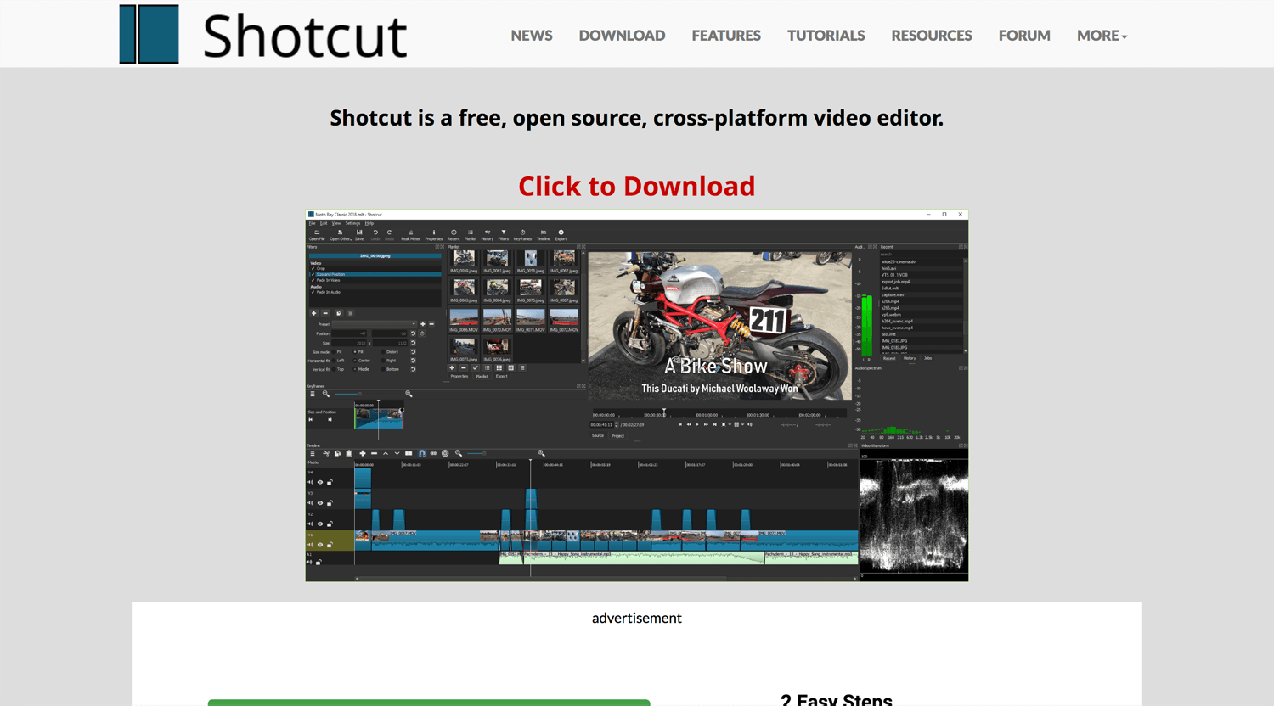Click the ripple icon on the timeline toolbar
The width and height of the screenshot is (1274, 706).
pyautogui.click(x=433, y=453)
